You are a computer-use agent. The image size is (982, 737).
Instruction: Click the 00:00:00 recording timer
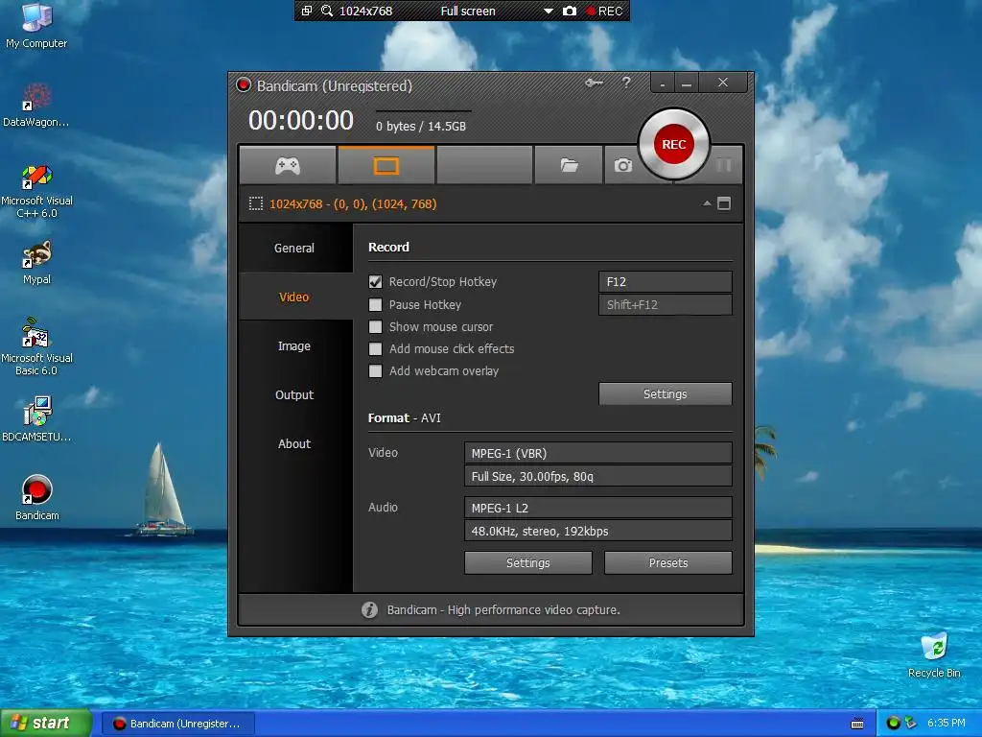[301, 120]
